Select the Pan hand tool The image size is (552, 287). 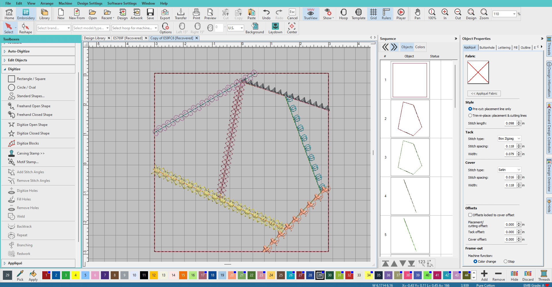click(417, 14)
